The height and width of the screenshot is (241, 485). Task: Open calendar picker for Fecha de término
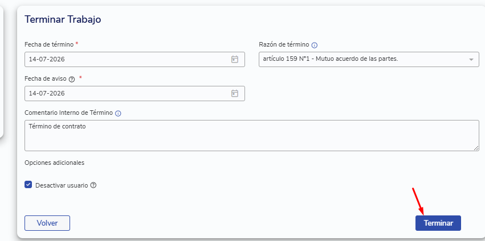pyautogui.click(x=235, y=59)
